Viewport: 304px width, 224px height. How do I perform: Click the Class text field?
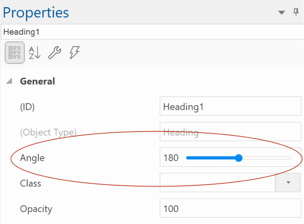coord(217,182)
